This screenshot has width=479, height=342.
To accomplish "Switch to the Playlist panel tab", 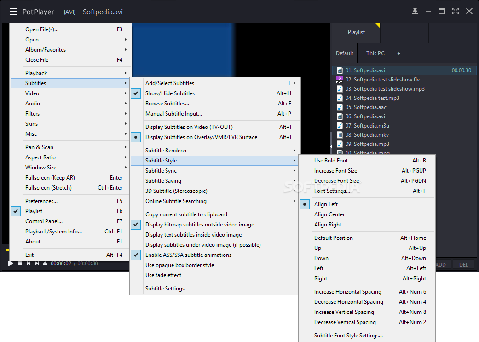I will point(356,32).
